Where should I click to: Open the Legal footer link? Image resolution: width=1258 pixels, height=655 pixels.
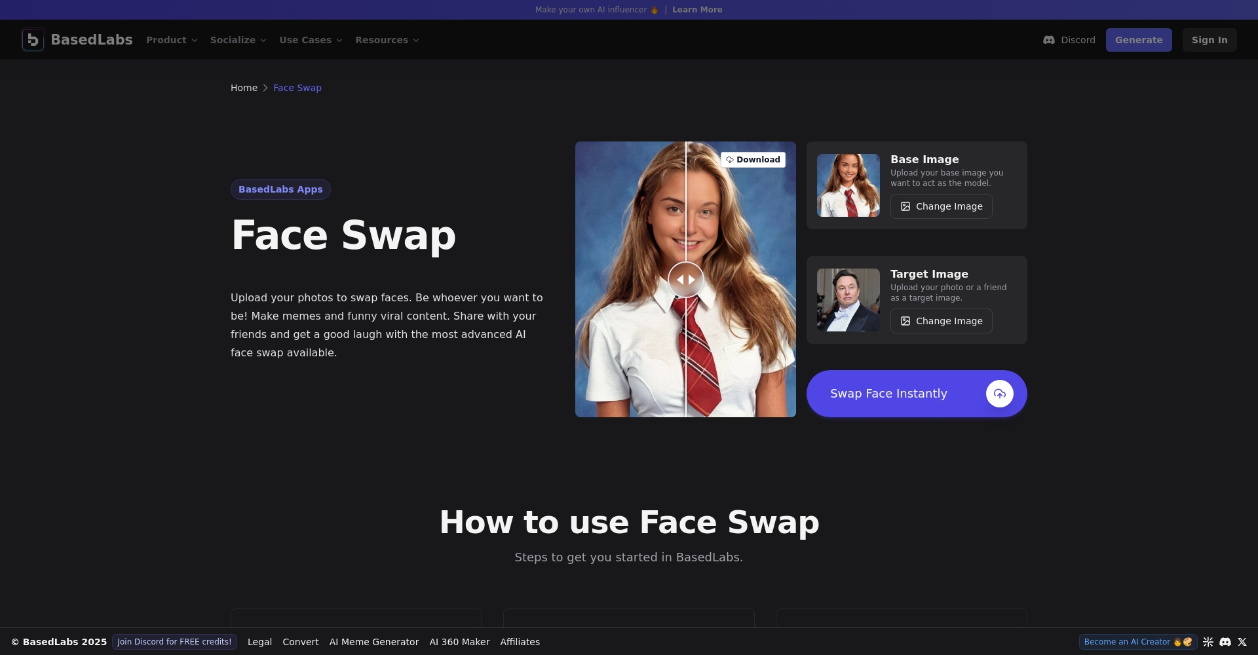click(x=259, y=642)
